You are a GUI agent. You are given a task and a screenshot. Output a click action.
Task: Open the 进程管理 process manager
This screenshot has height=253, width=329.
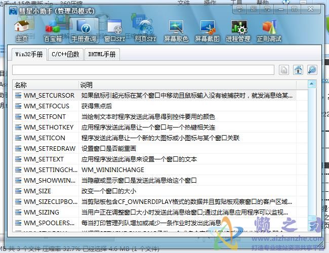tap(238, 31)
